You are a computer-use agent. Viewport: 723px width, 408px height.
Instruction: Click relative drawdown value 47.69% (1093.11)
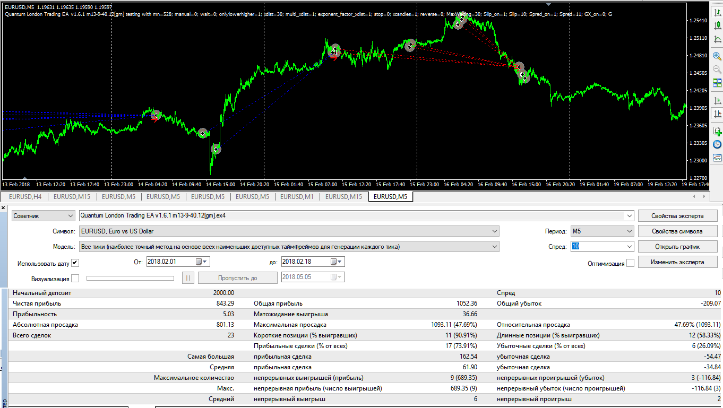pyautogui.click(x=698, y=325)
